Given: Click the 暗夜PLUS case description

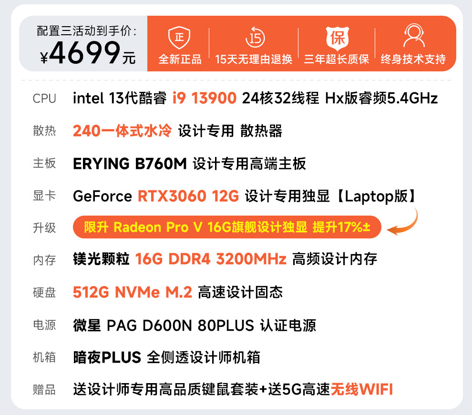Looking at the screenshot, I should (167, 357).
